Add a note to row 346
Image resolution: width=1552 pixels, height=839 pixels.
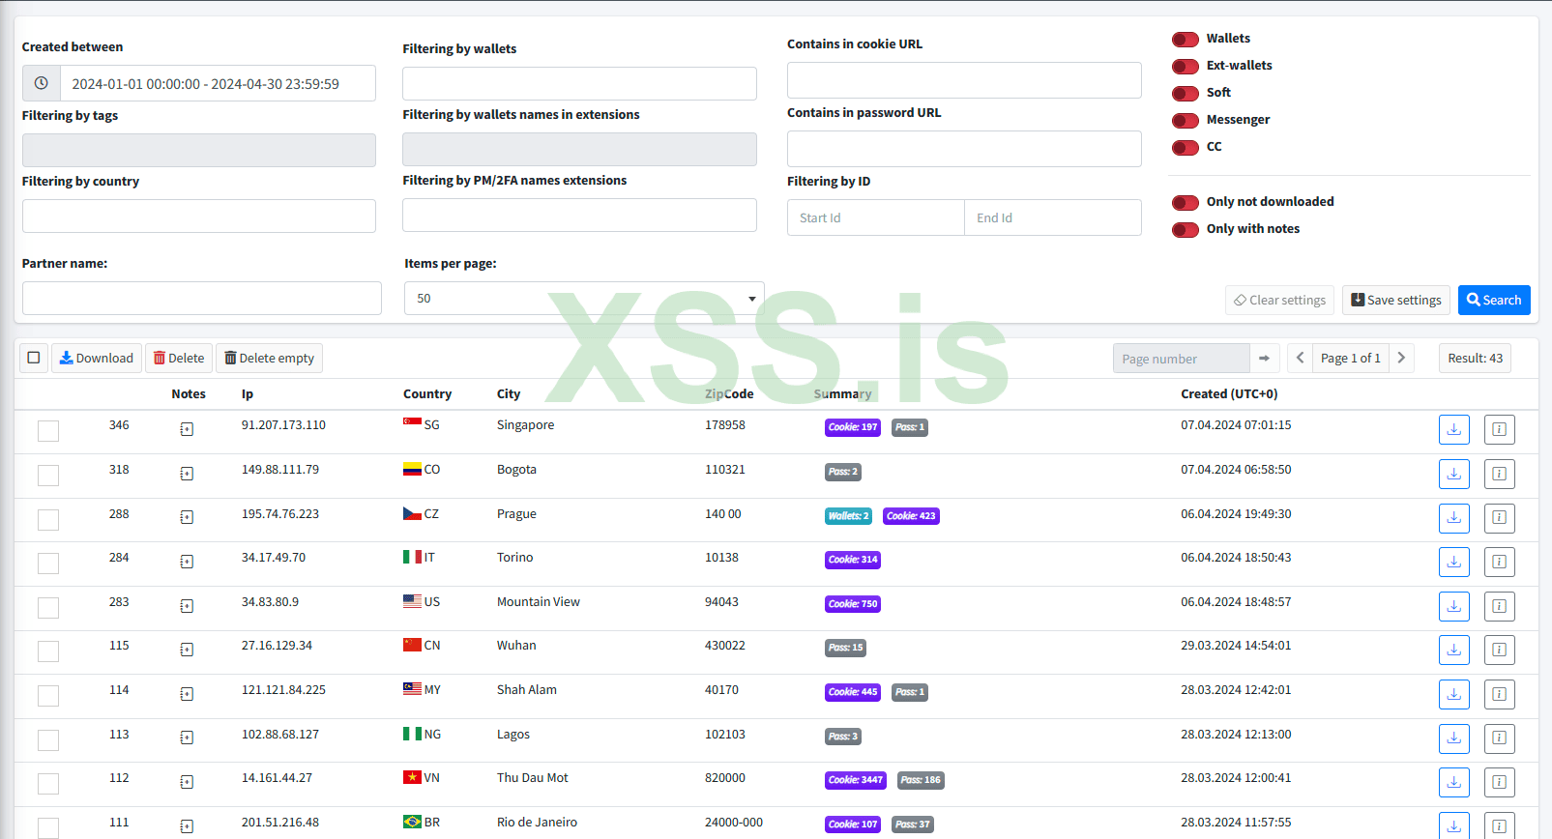tap(187, 429)
